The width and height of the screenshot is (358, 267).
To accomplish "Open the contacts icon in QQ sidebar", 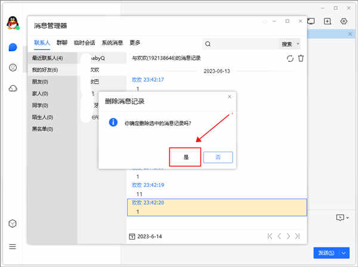I will point(13,67).
